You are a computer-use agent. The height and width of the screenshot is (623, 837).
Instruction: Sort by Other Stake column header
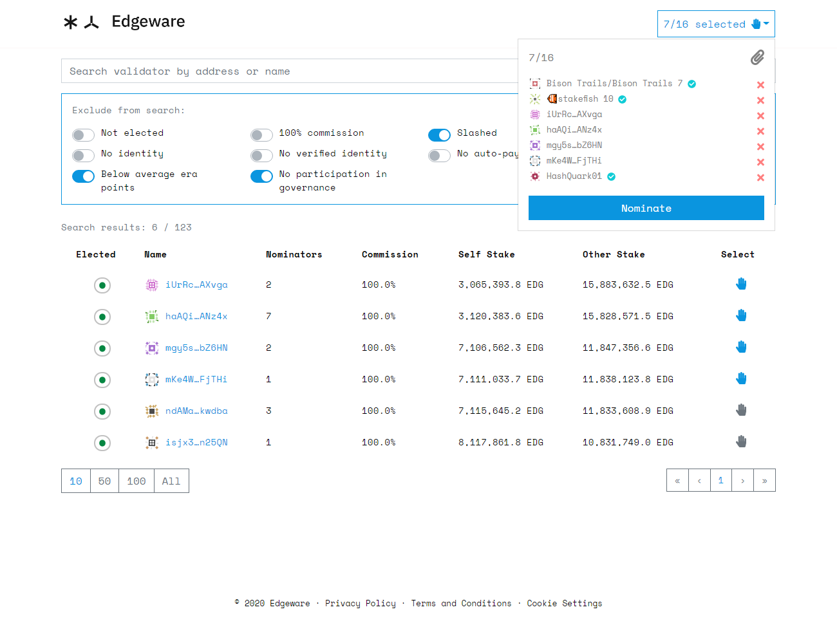[614, 254]
